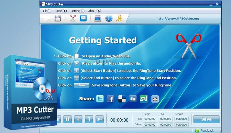Open the About(A) menu
231x133 pixels.
pos(95,11)
